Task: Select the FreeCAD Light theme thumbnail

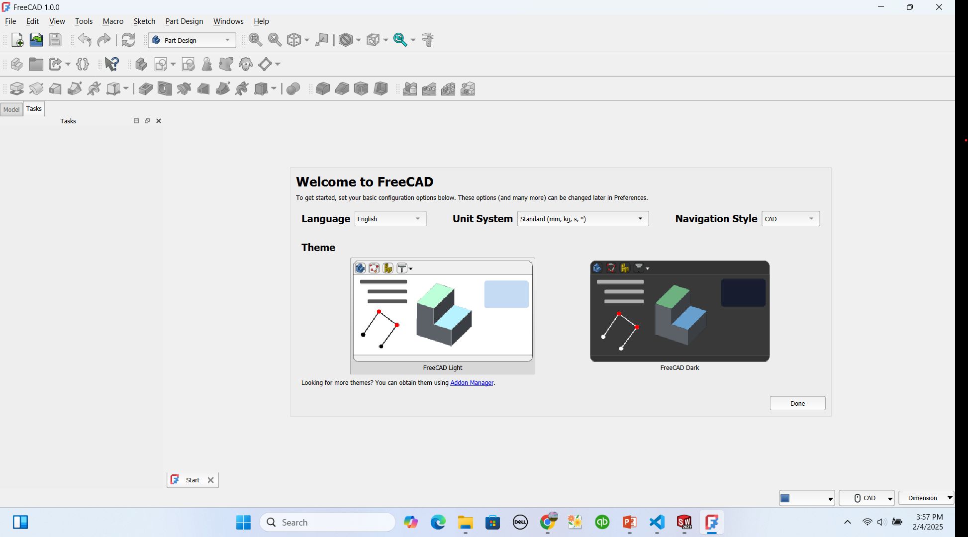Action: (443, 315)
